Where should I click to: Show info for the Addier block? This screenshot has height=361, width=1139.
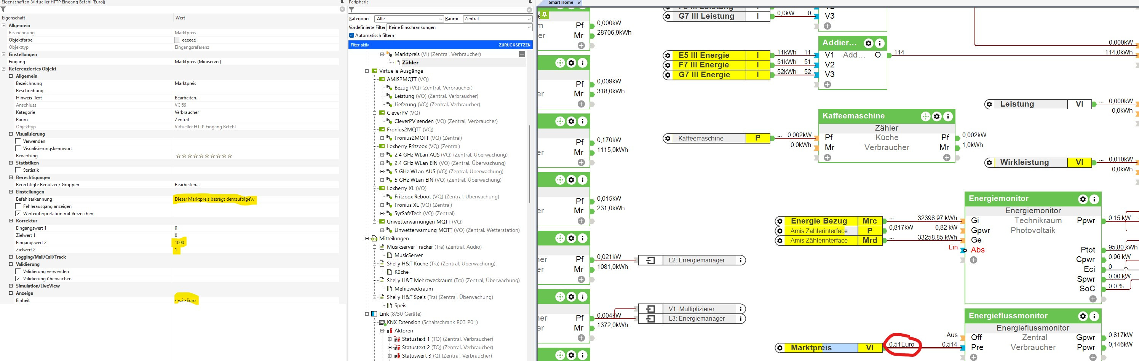[880, 43]
